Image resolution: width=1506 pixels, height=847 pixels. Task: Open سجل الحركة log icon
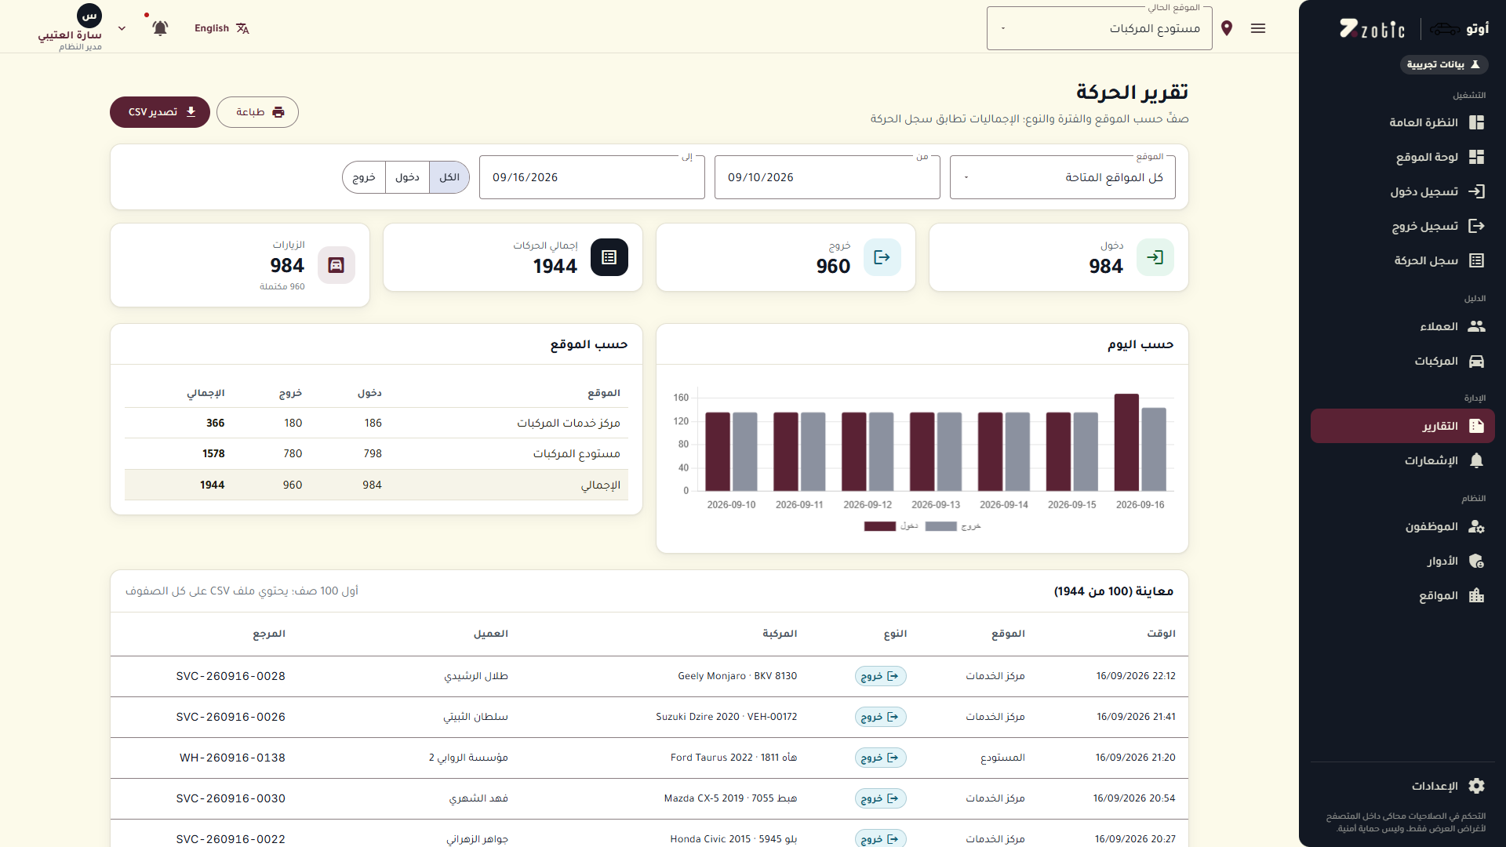tap(1476, 260)
